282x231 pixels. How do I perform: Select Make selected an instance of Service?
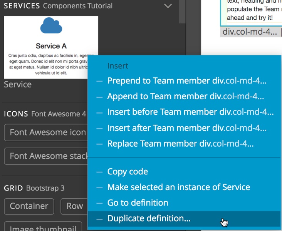point(184,187)
